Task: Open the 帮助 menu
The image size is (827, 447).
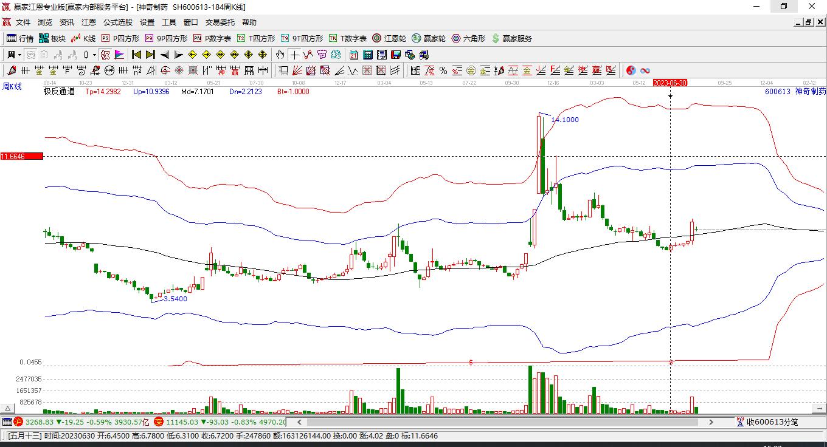Action: point(249,22)
